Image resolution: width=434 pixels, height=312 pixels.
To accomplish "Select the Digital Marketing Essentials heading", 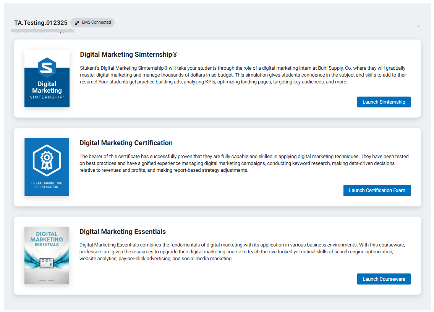I will pyautogui.click(x=123, y=231).
